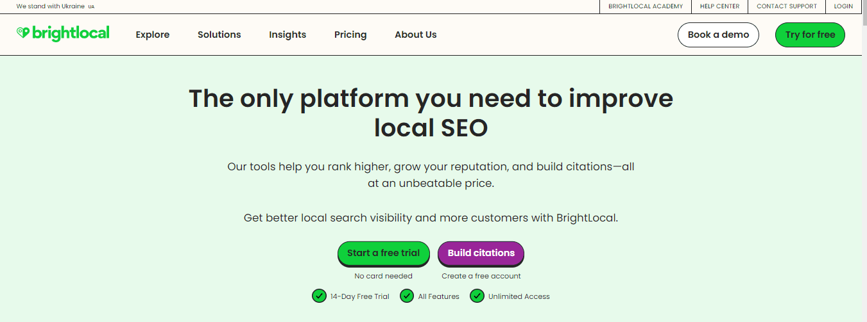Click the UA flag badge after Ukraine
The height and width of the screenshot is (322, 867).
[91, 6]
